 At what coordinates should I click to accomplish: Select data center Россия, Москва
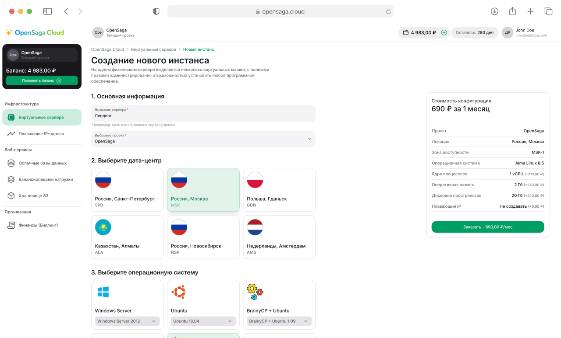click(x=203, y=190)
